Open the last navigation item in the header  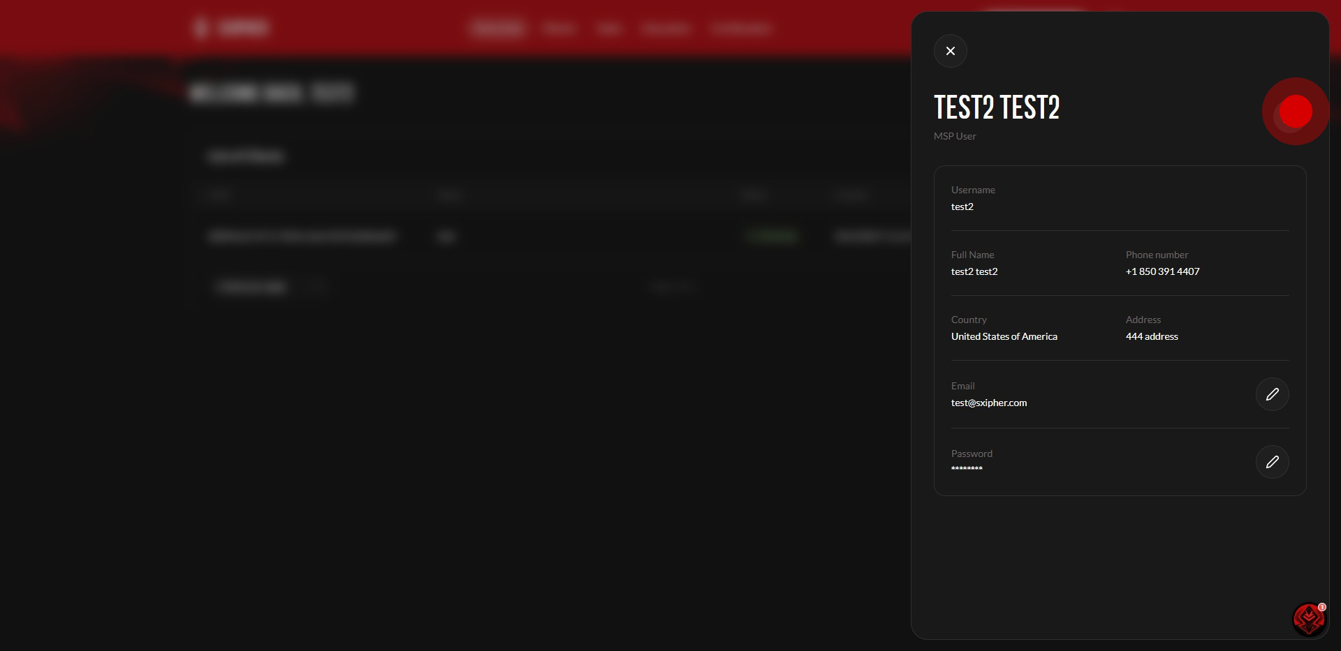(741, 29)
